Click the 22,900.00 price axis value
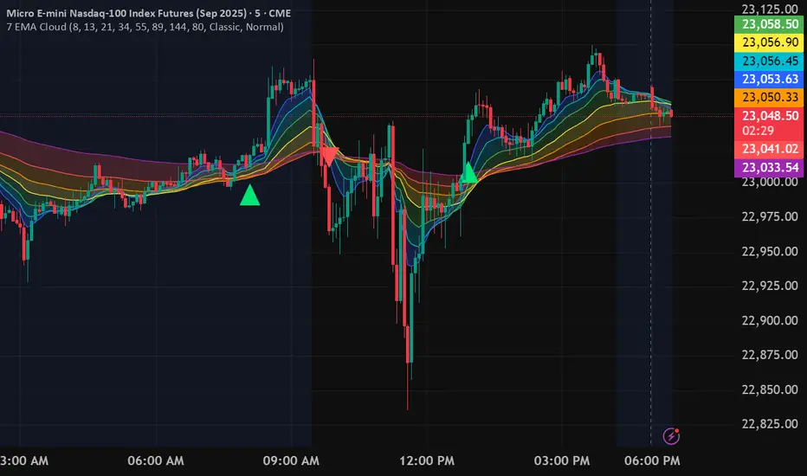This screenshot has width=807, height=476. coord(770,320)
